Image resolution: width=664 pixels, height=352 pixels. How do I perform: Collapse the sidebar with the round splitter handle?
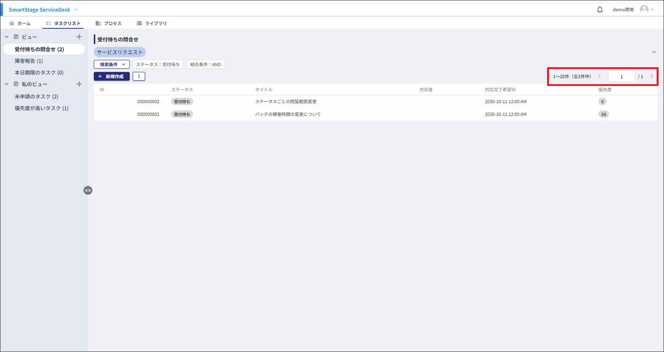tap(88, 190)
